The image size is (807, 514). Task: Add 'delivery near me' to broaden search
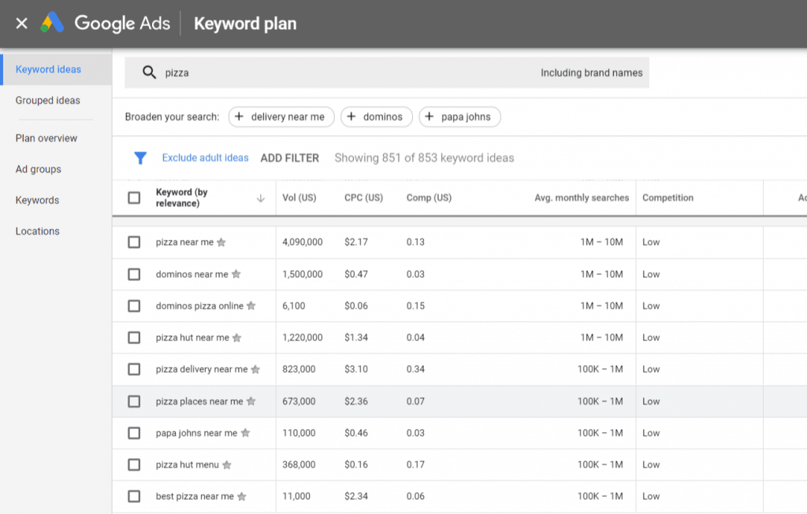pos(281,116)
